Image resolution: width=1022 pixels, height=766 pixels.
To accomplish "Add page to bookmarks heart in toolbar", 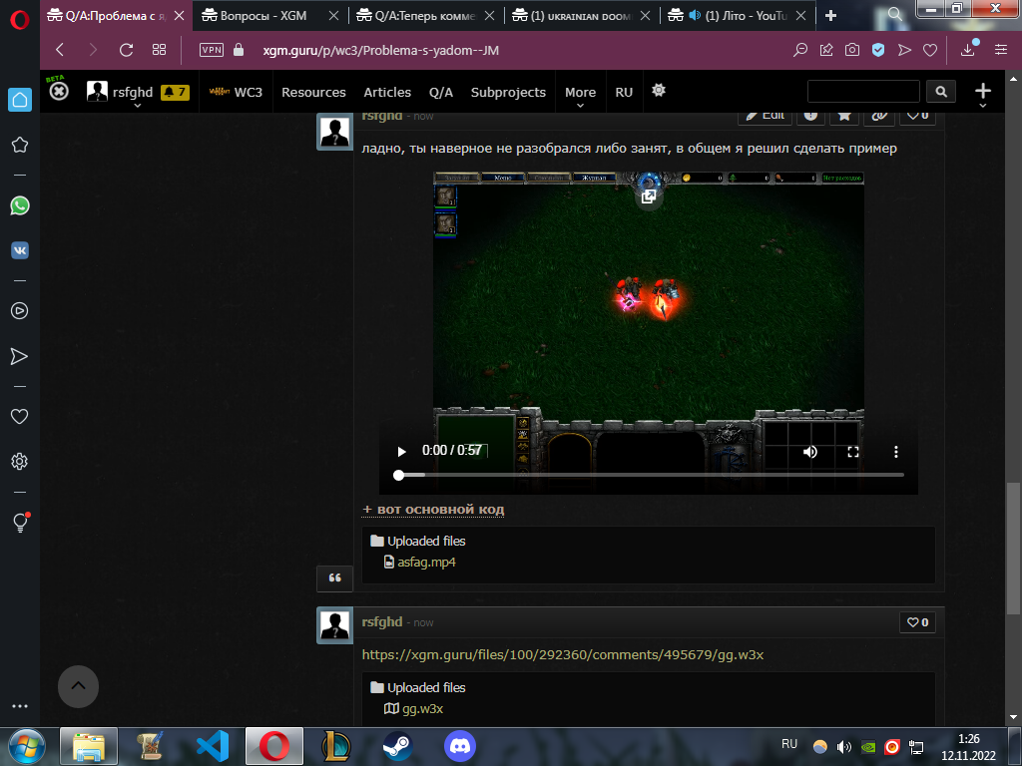I will coord(930,50).
